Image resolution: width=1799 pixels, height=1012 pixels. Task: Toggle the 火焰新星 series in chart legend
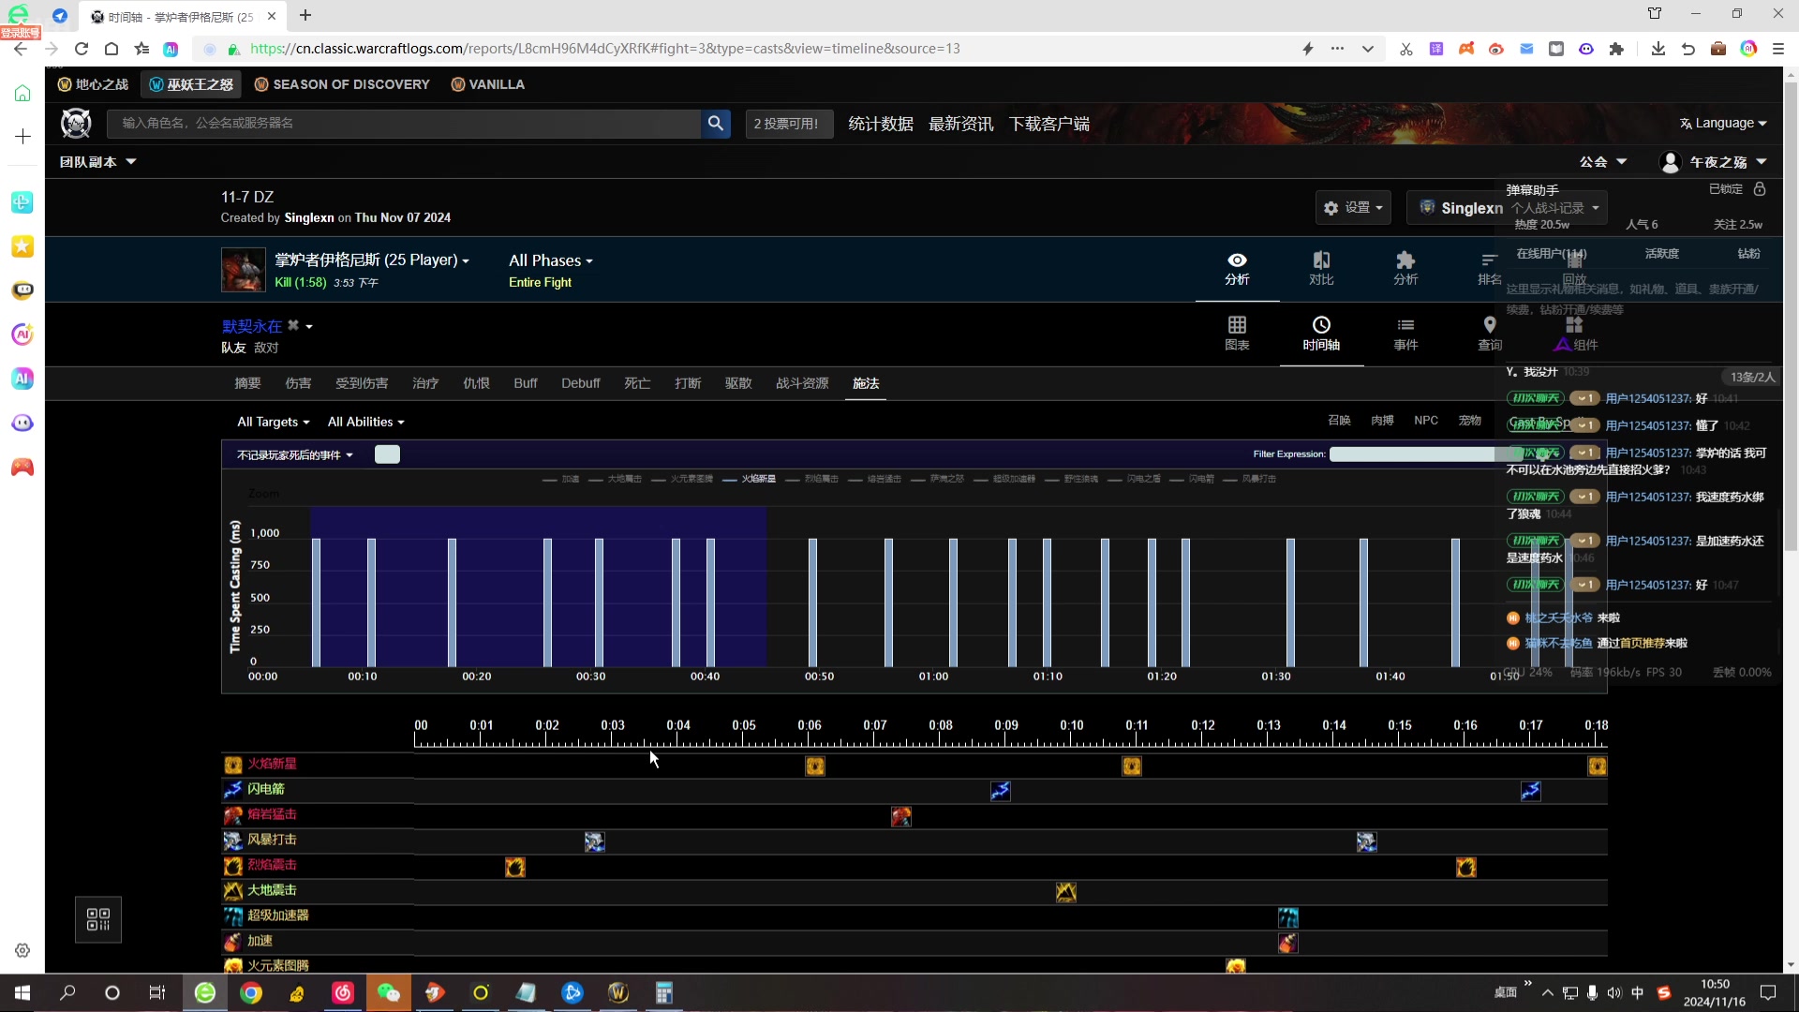[x=750, y=479]
